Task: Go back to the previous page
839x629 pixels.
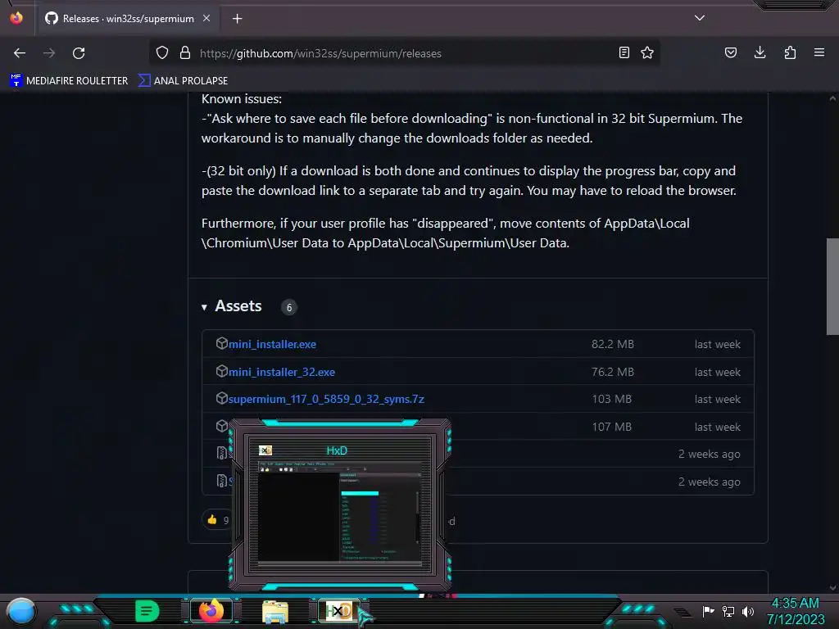Action: click(x=20, y=53)
